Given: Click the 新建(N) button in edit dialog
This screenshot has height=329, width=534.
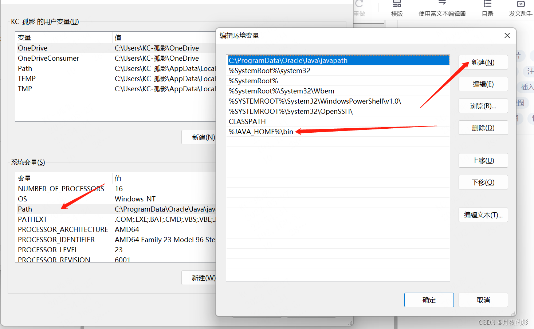Looking at the screenshot, I should click(x=483, y=62).
